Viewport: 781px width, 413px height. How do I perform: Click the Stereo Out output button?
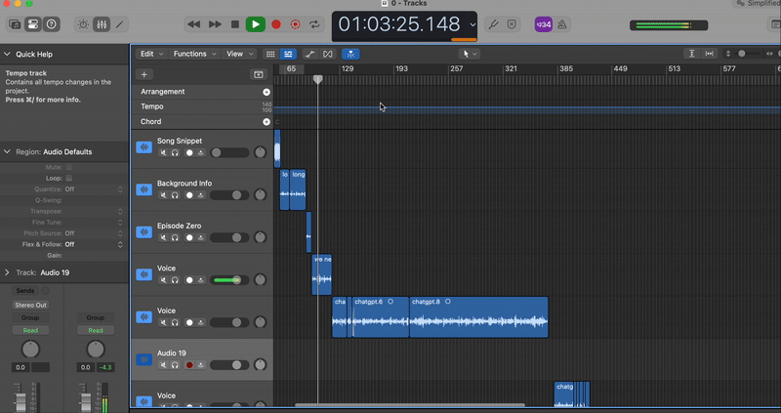29,305
